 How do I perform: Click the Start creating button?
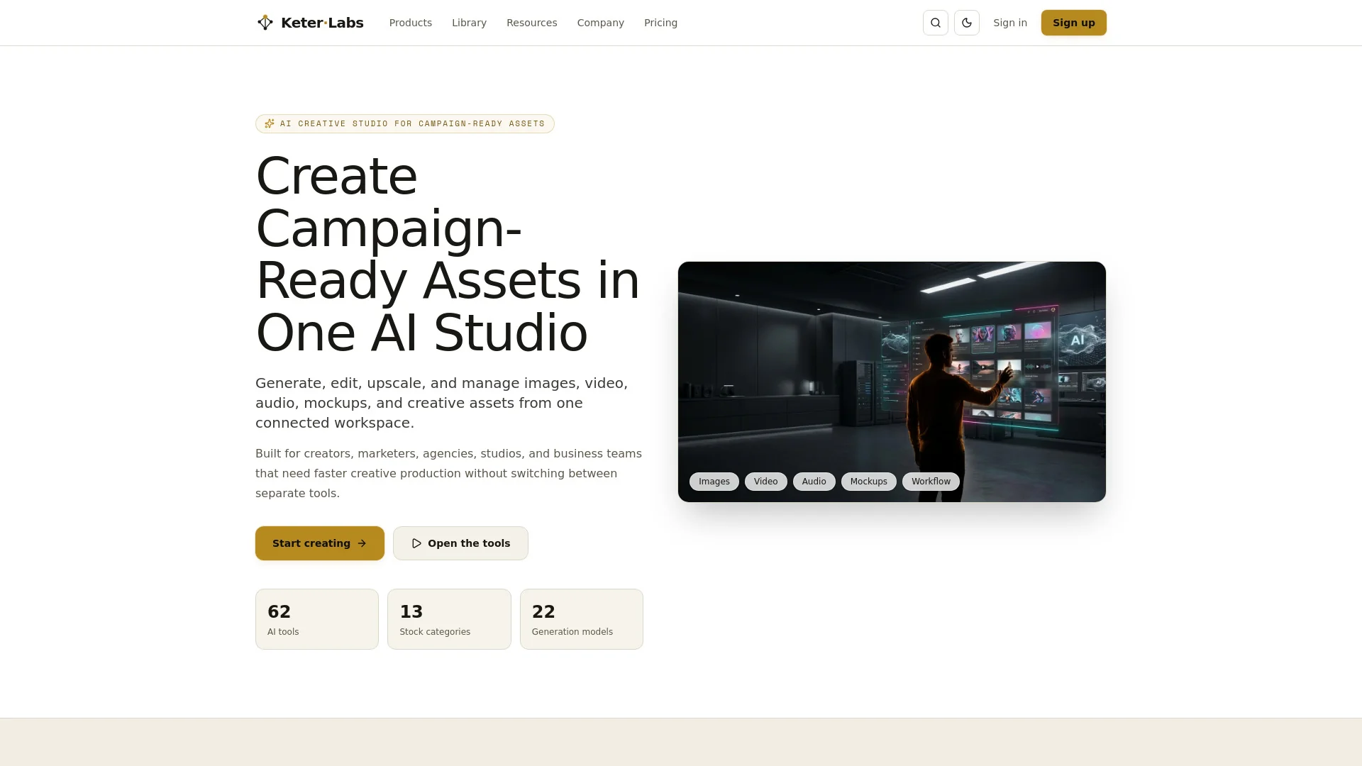point(320,543)
